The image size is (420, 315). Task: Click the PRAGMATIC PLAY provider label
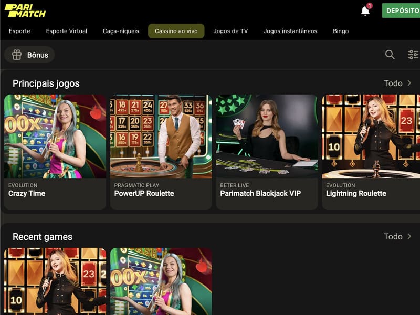[x=136, y=185]
